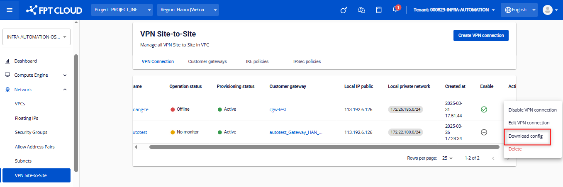The height and width of the screenshot is (187, 563).
Task: Select Download config from context menu
Action: 526,136
